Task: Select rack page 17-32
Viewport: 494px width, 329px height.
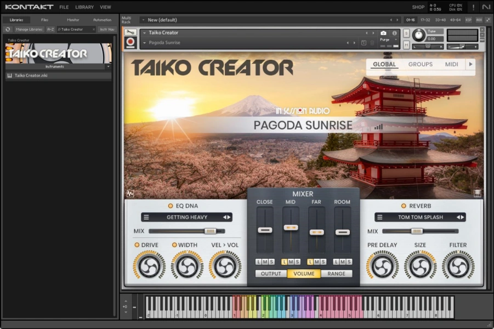Action: [x=425, y=20]
